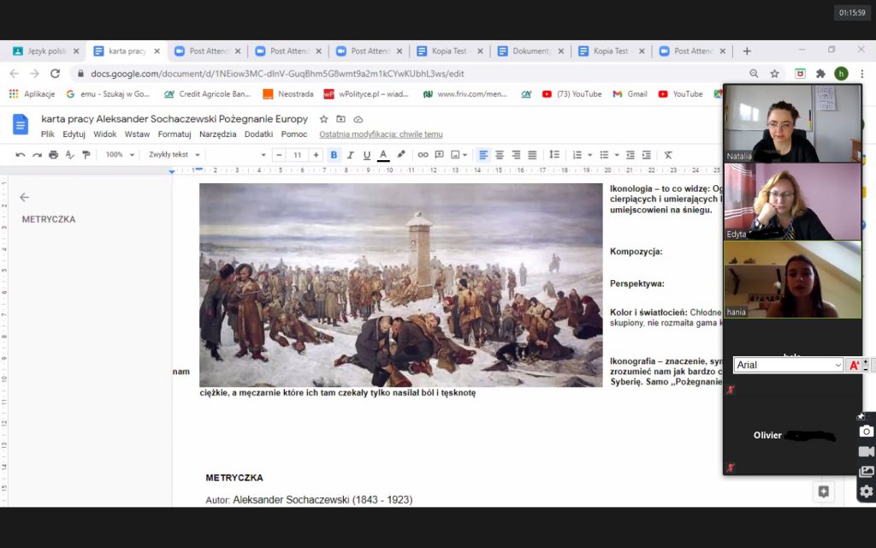Open the gear settings in the recorder sidebar

click(866, 491)
